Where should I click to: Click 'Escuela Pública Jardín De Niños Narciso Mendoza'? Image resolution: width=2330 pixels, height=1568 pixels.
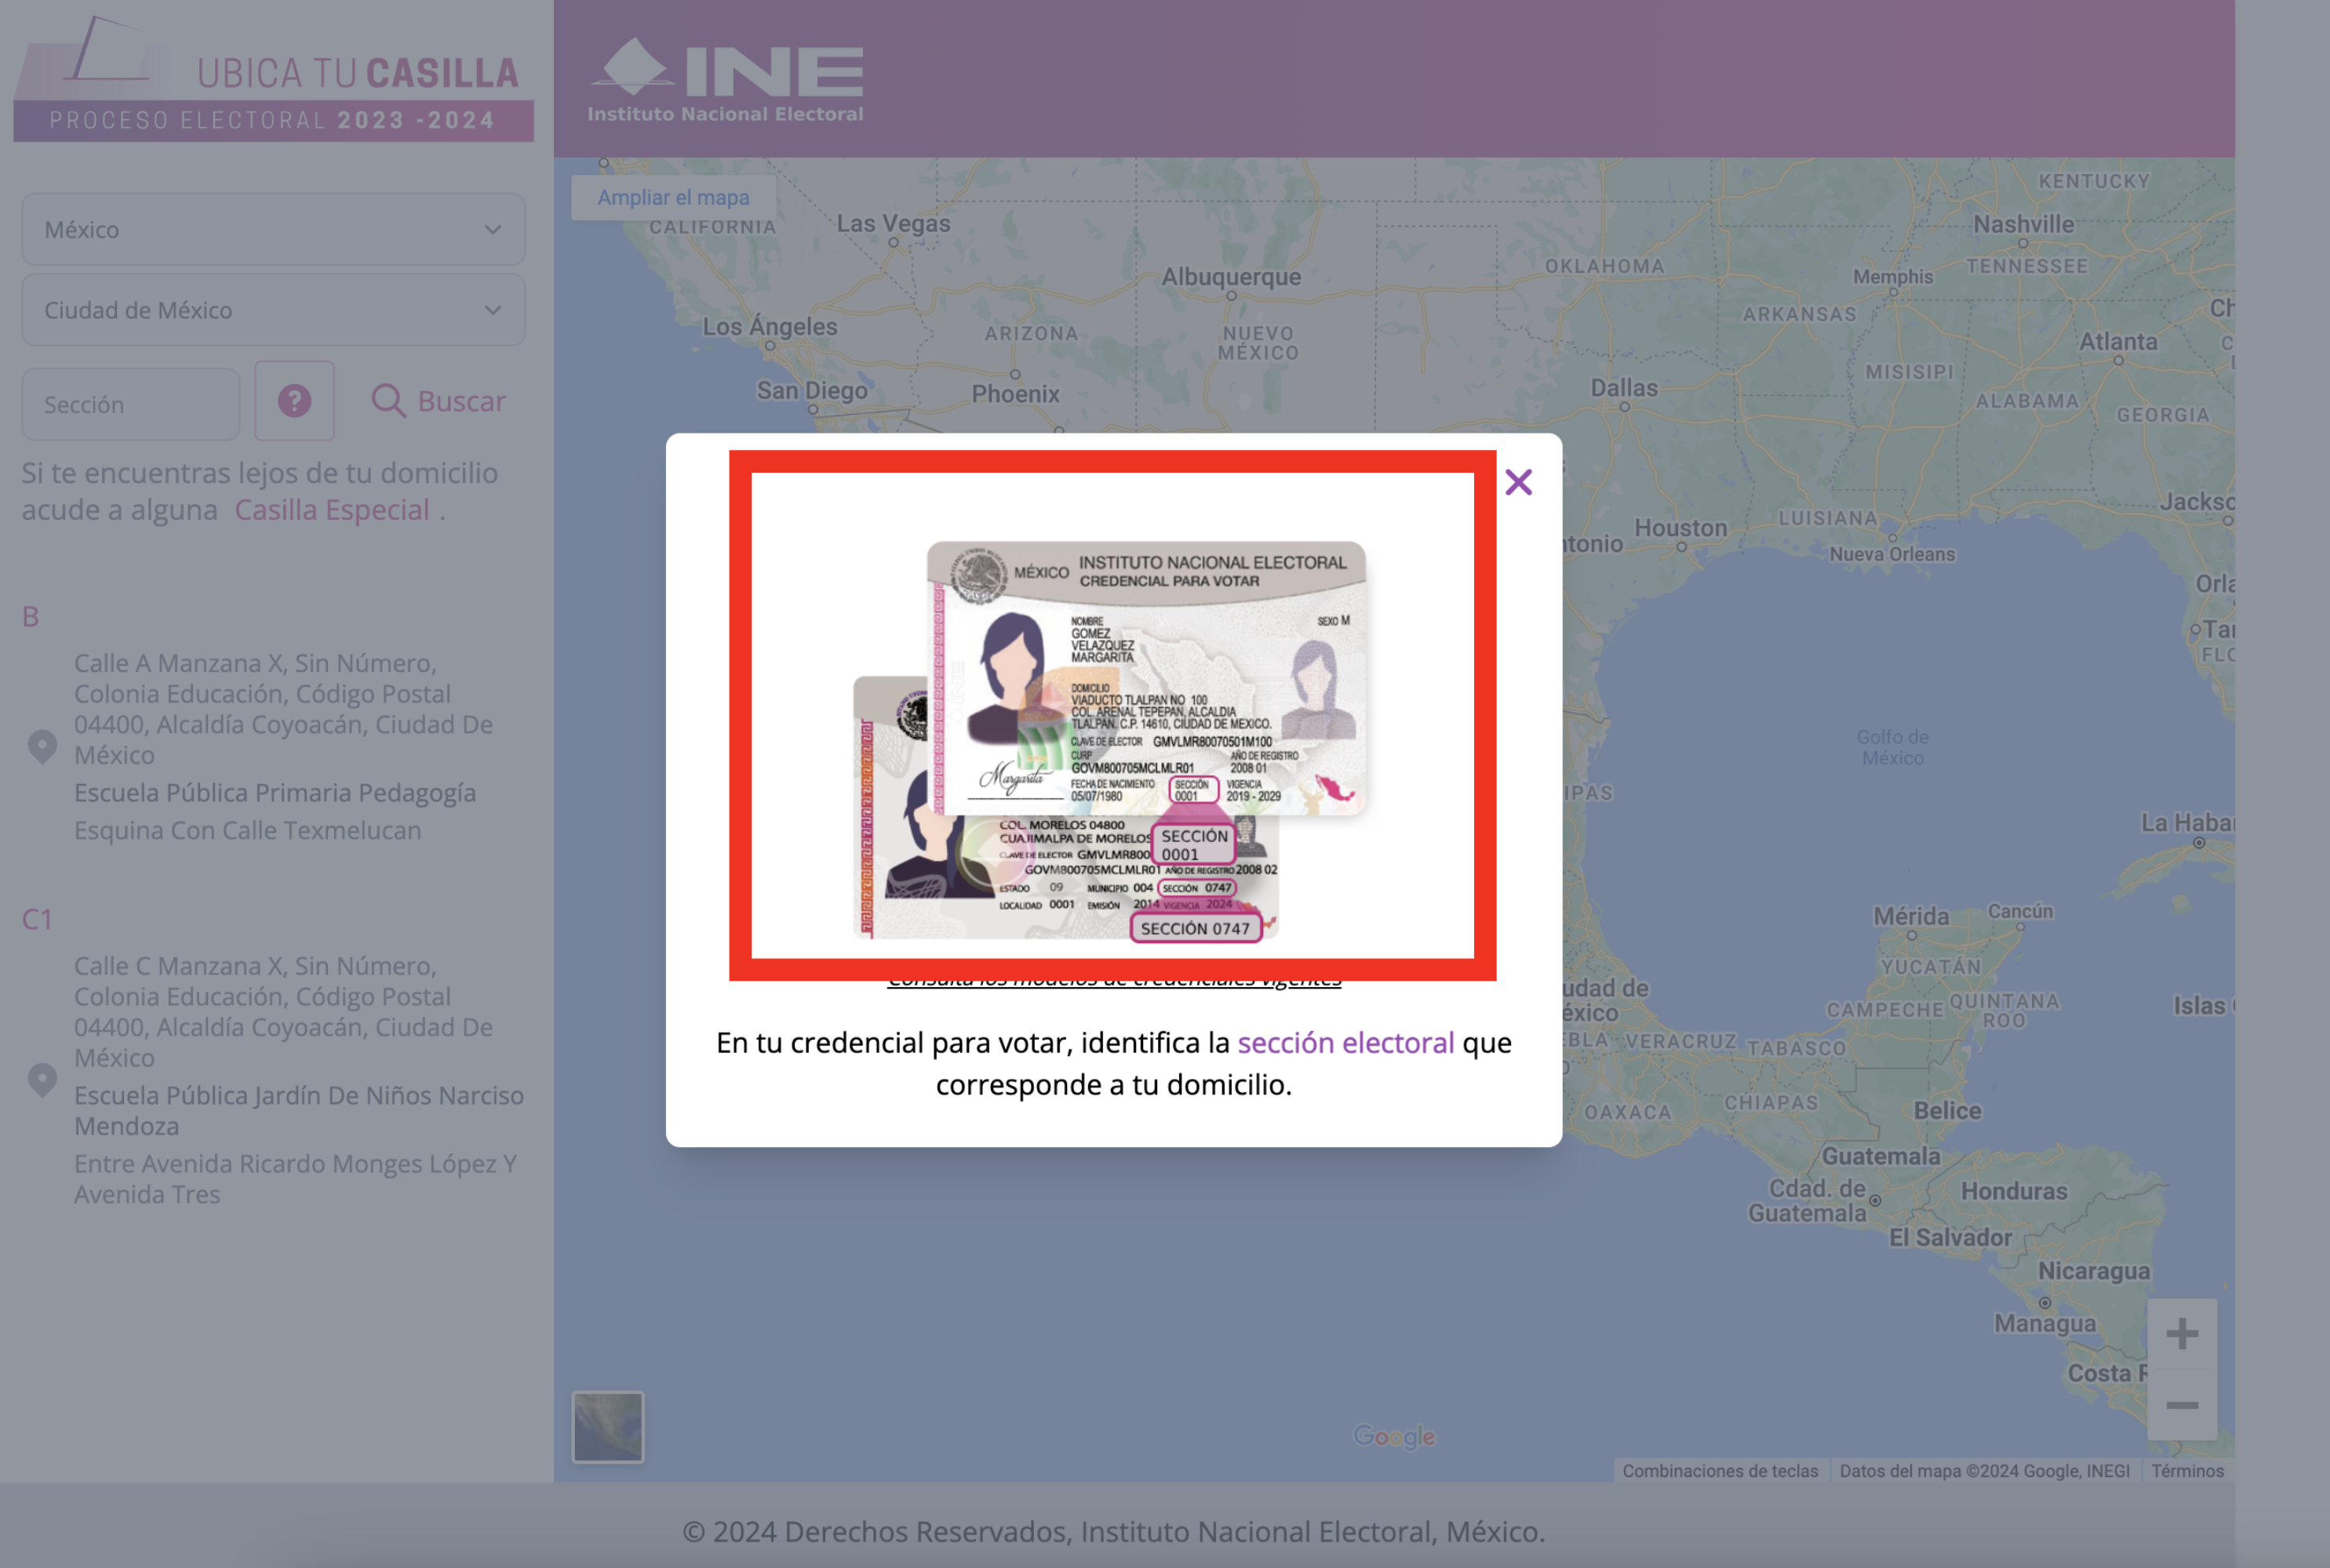coord(298,1111)
